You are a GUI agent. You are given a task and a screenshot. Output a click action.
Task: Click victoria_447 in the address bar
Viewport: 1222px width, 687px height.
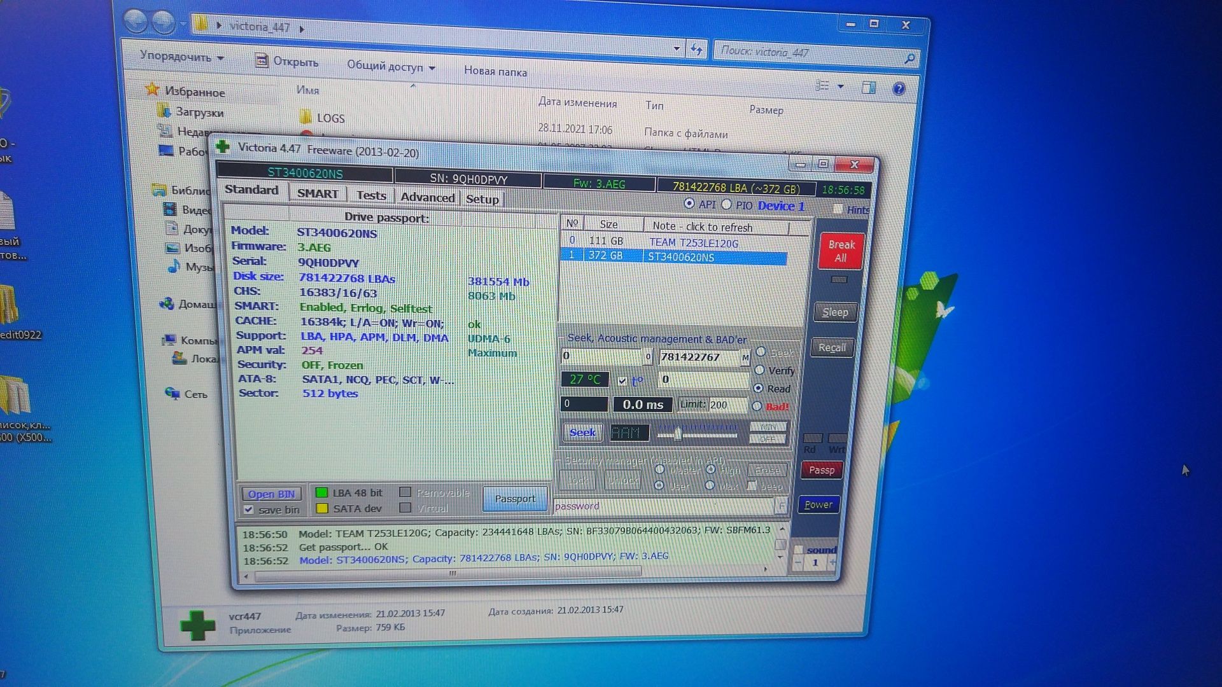click(x=260, y=27)
